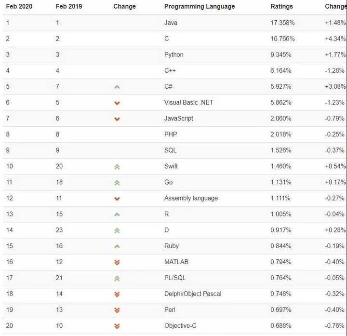Click the double up arrow beside PL/SQL
Viewport: 347px width, 336px height.
pyautogui.click(x=117, y=278)
